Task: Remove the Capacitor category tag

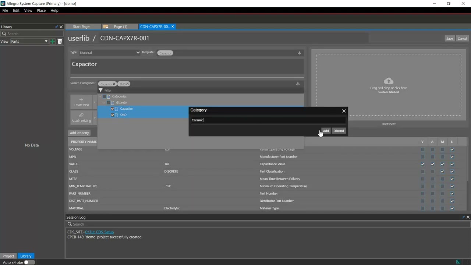Action: [x=114, y=84]
